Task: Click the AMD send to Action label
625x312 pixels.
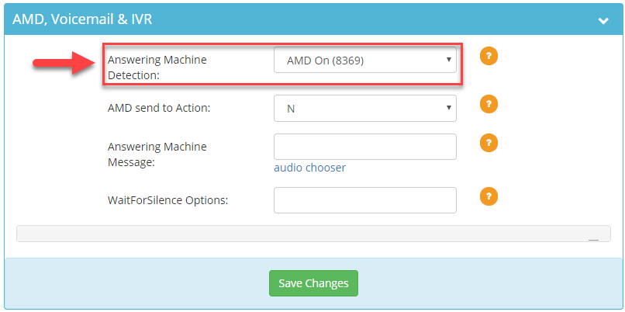Action: (x=159, y=108)
